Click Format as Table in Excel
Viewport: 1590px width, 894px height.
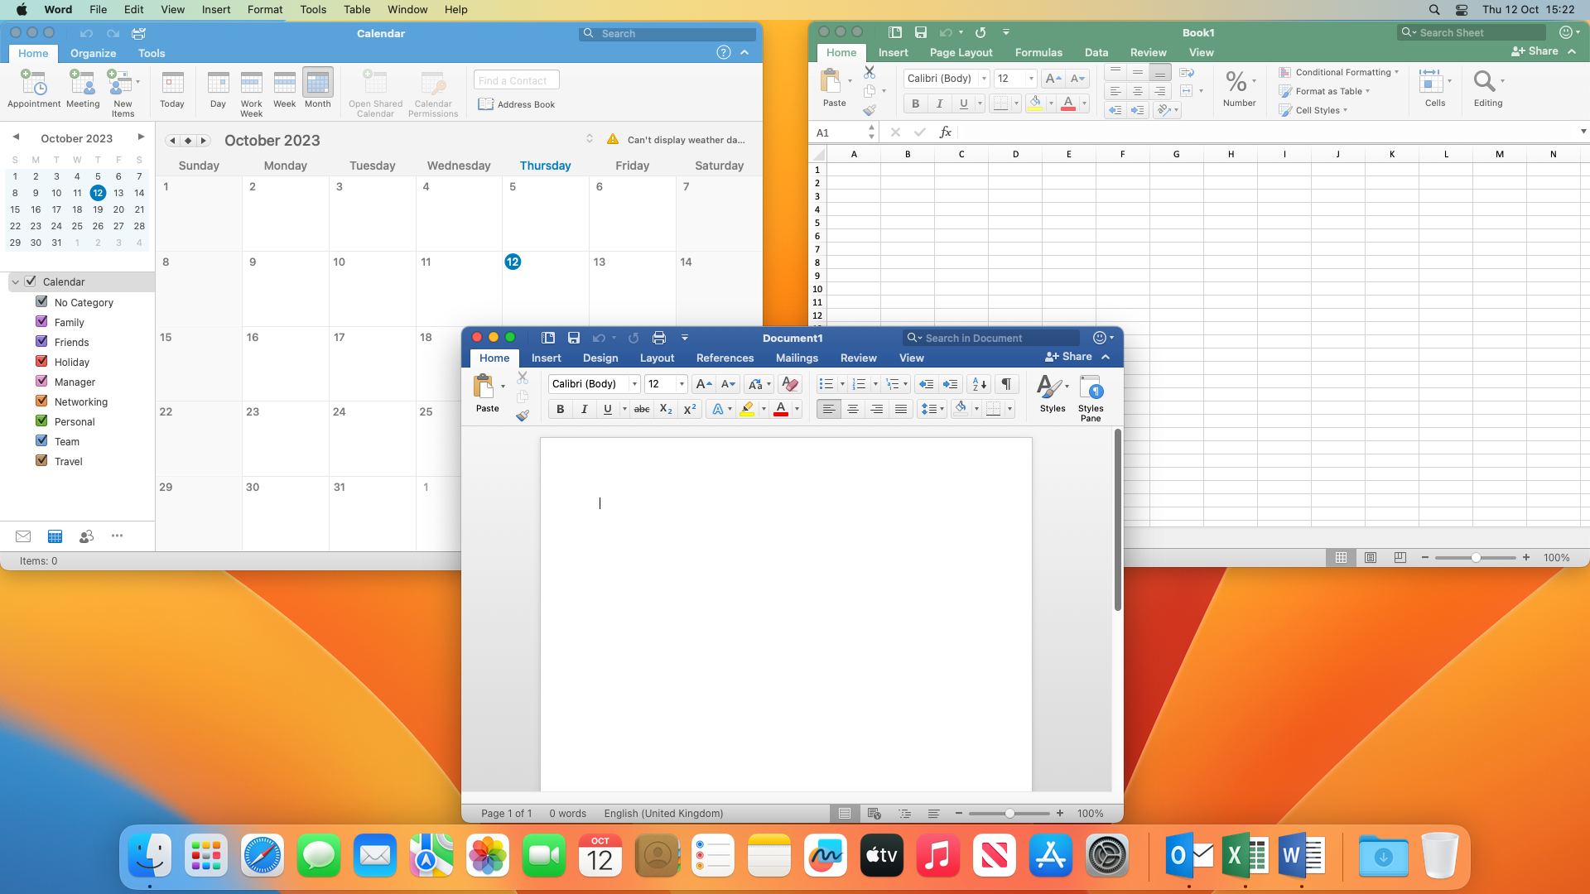point(1325,91)
